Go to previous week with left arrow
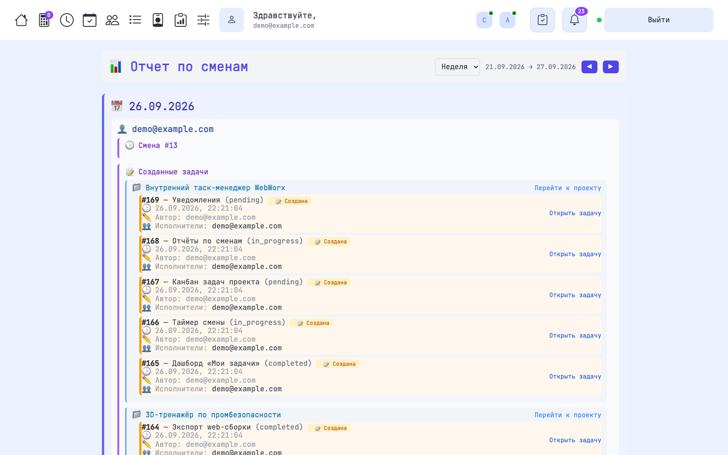728x455 pixels. pyautogui.click(x=589, y=67)
